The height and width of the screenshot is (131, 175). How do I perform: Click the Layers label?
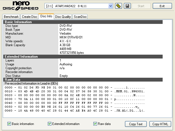[10, 60]
